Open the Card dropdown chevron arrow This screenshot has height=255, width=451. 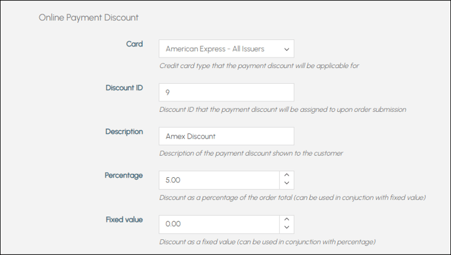pyautogui.click(x=286, y=49)
